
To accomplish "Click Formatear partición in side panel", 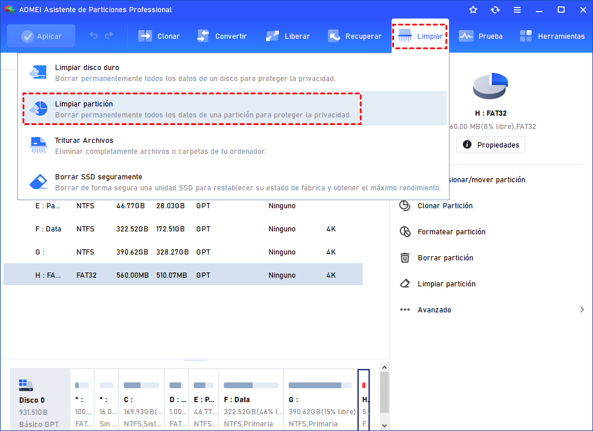I will pyautogui.click(x=451, y=232).
